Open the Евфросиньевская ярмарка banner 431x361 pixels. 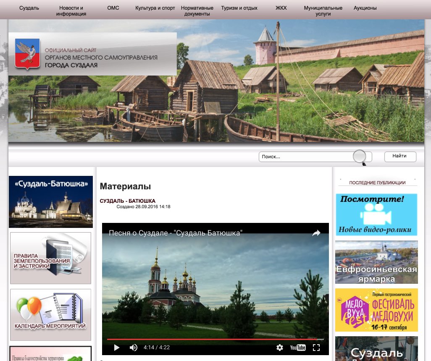click(376, 262)
